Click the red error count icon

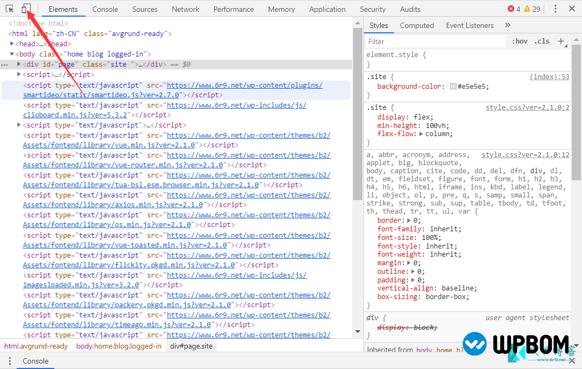(511, 9)
